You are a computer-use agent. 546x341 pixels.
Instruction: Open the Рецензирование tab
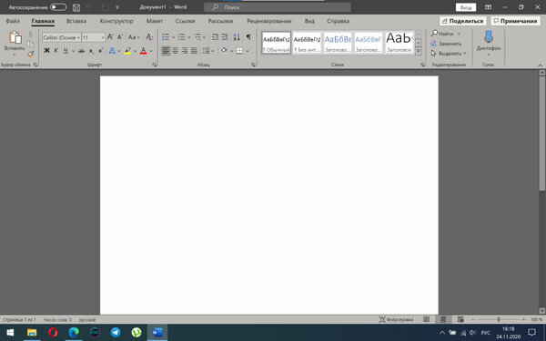[268, 21]
